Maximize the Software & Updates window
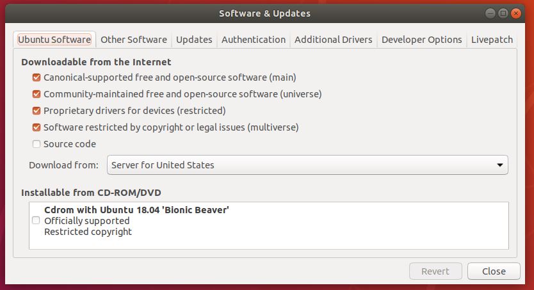 point(503,13)
